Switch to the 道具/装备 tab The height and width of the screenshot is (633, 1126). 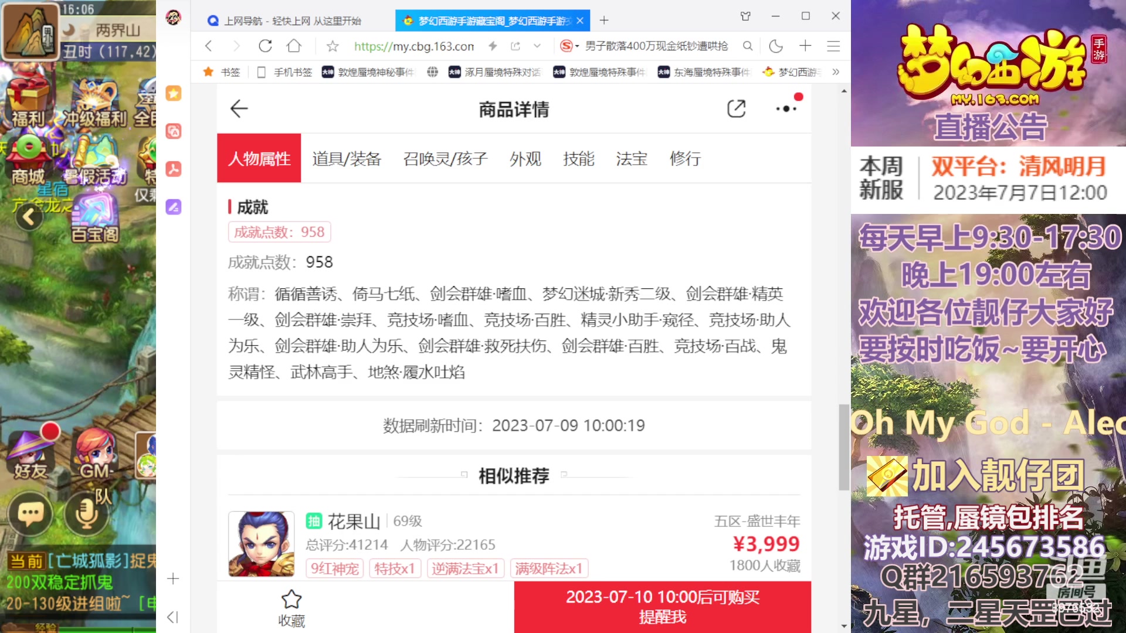pyautogui.click(x=347, y=159)
